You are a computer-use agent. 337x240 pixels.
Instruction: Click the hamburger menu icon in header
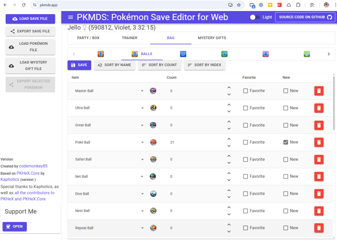(x=70, y=18)
